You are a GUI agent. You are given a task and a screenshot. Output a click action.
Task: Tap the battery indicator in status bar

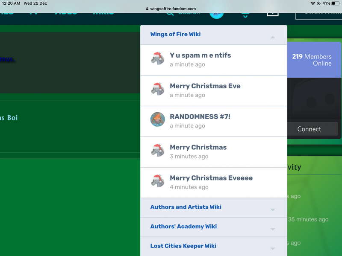pos(335,3)
